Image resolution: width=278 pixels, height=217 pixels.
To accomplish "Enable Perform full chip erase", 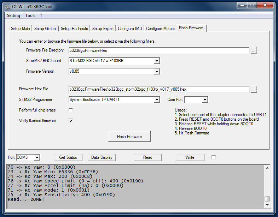I will [71, 110].
